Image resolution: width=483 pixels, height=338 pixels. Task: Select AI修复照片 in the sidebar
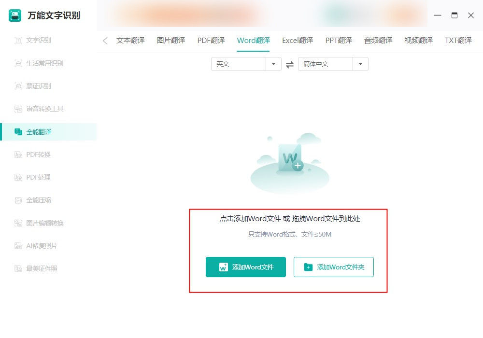(42, 246)
